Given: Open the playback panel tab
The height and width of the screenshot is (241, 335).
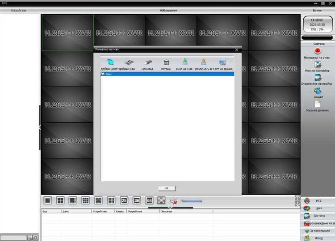Looking at the screenshot, I should pyautogui.click(x=318, y=223).
